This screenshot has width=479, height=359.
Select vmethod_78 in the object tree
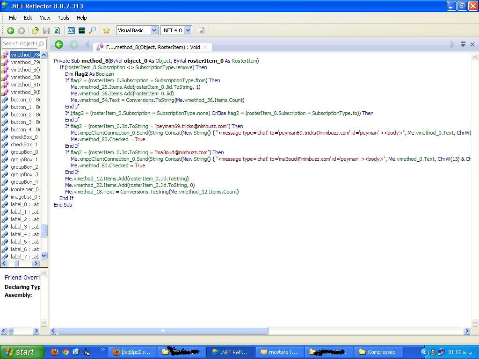coord(25,55)
